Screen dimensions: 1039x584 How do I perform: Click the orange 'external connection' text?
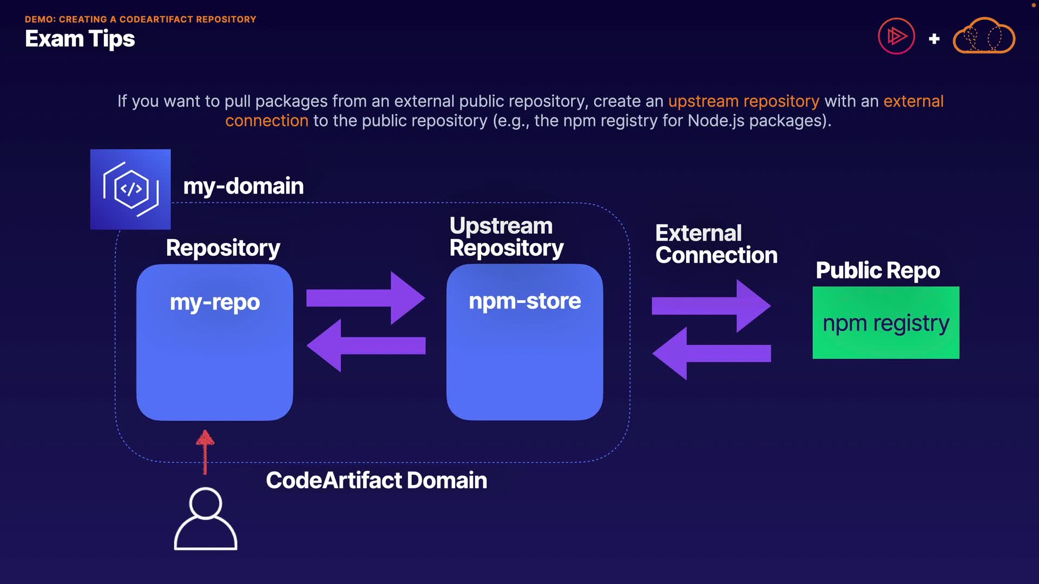[x=913, y=101]
